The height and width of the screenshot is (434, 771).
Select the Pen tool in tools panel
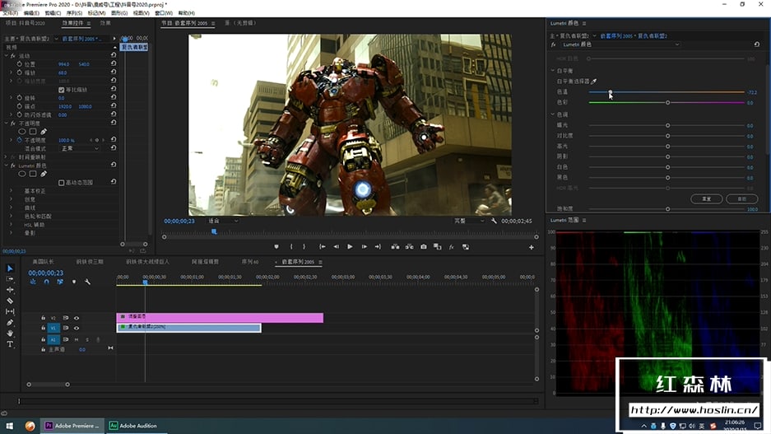[10, 322]
